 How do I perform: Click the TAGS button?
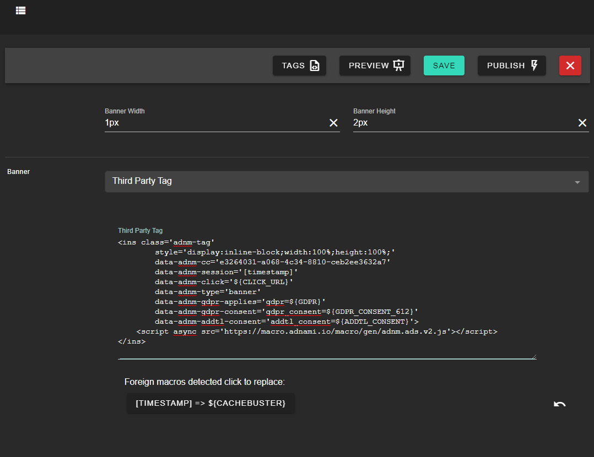coord(299,66)
